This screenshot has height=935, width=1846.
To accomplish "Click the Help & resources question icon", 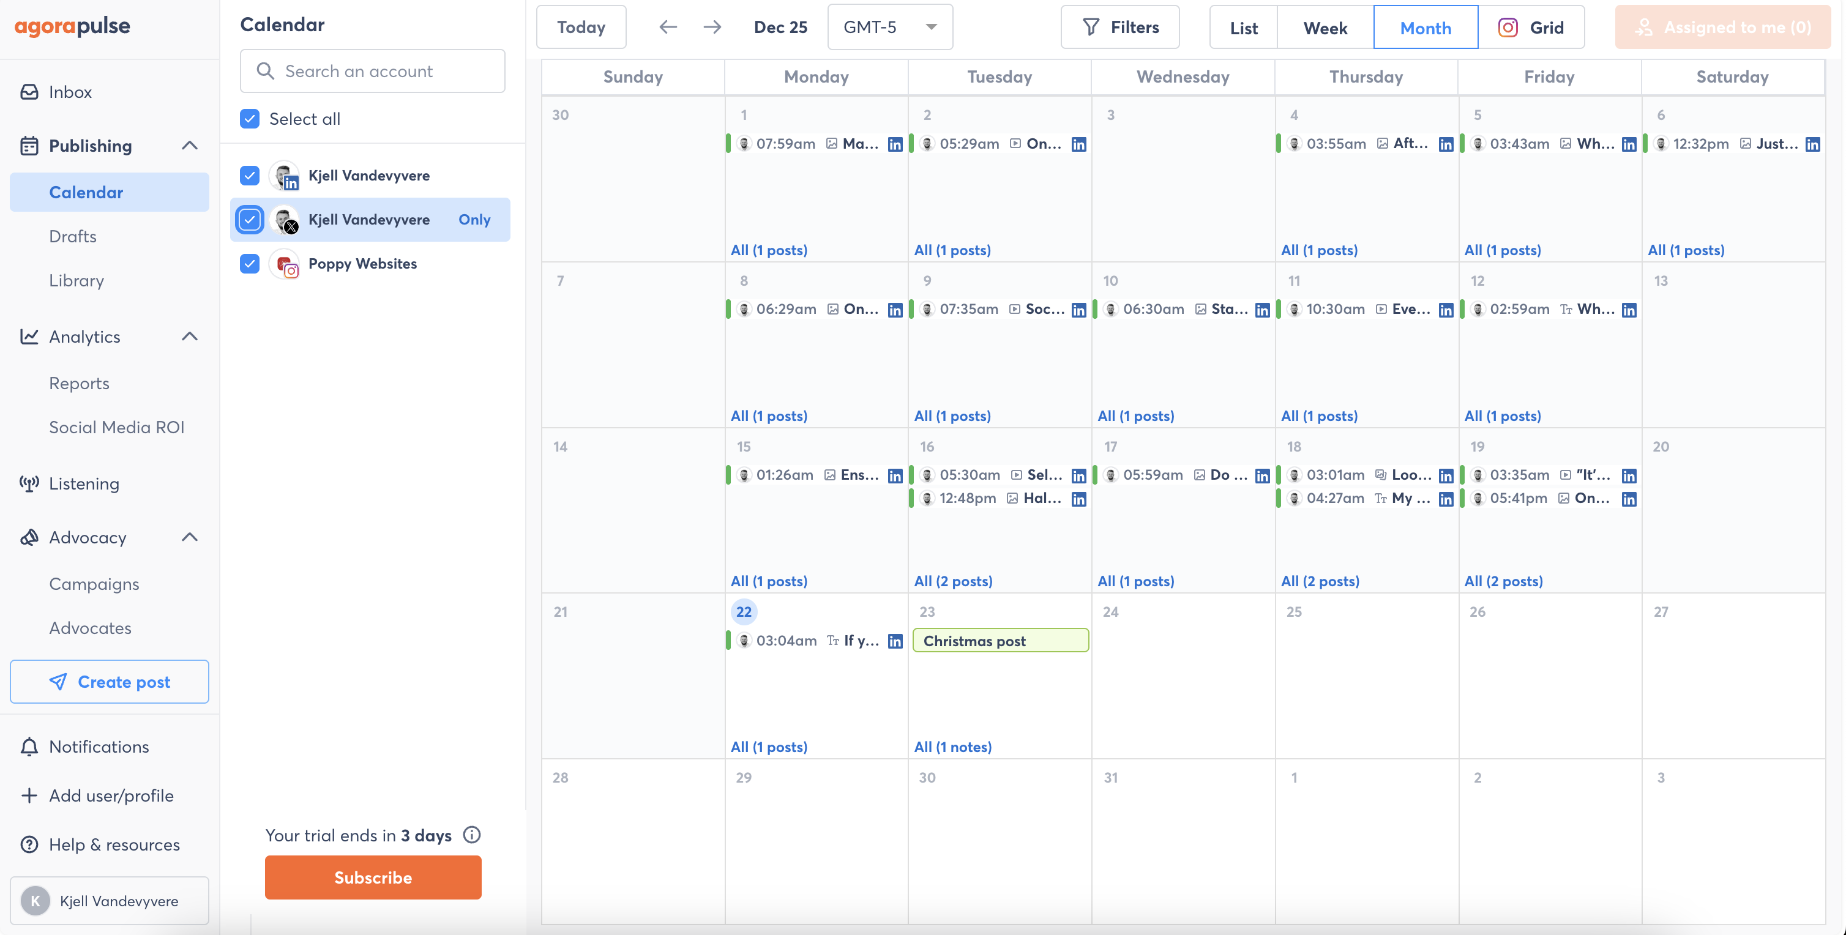I will 29,844.
